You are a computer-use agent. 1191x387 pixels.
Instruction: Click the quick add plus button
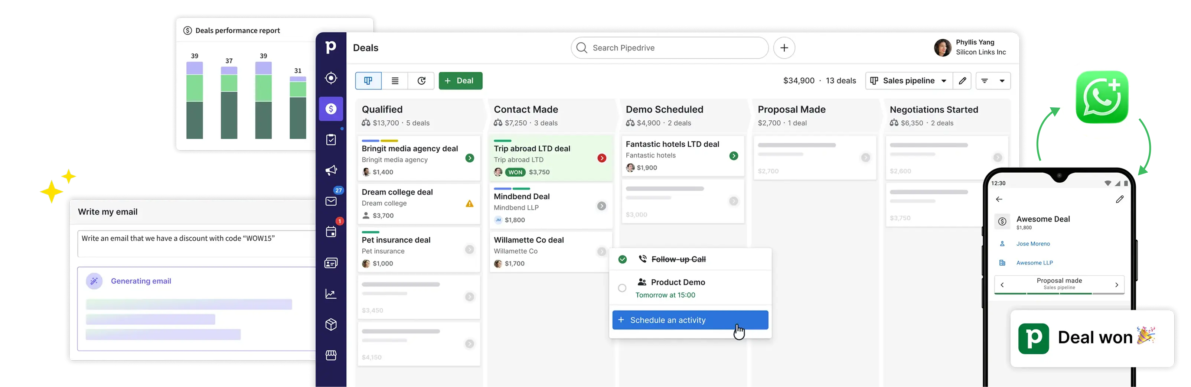(x=784, y=48)
